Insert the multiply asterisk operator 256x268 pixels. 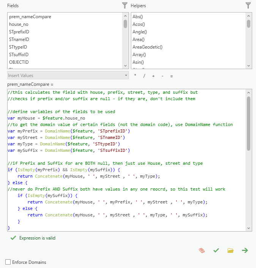pyautogui.click(x=135, y=76)
